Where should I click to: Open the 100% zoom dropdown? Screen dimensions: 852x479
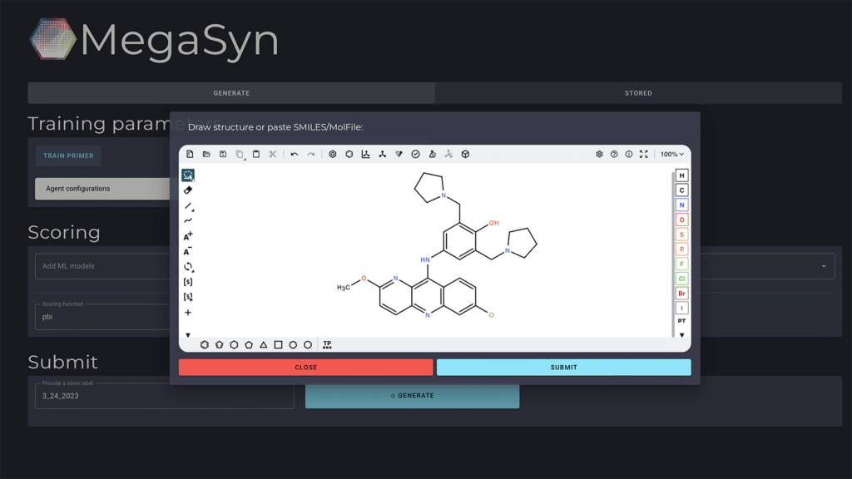(x=672, y=154)
